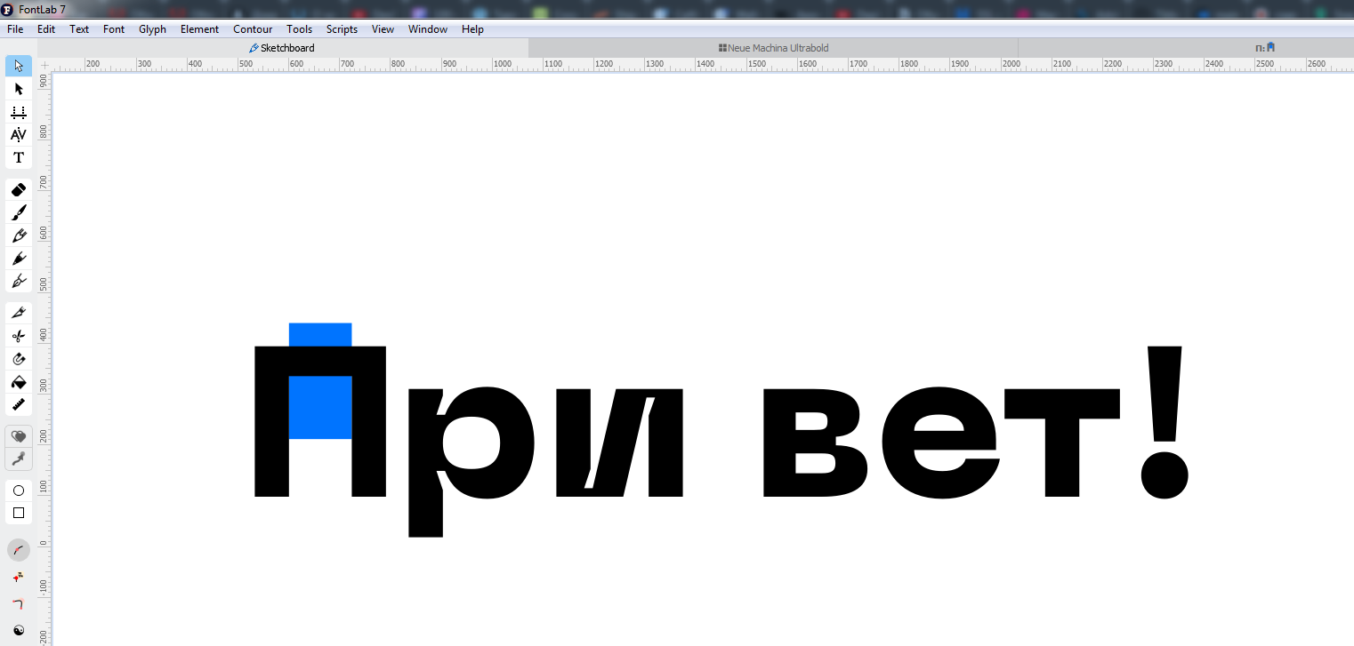This screenshot has width=1354, height=646.
Task: Select the Text tool (T icon)
Action: tap(19, 157)
